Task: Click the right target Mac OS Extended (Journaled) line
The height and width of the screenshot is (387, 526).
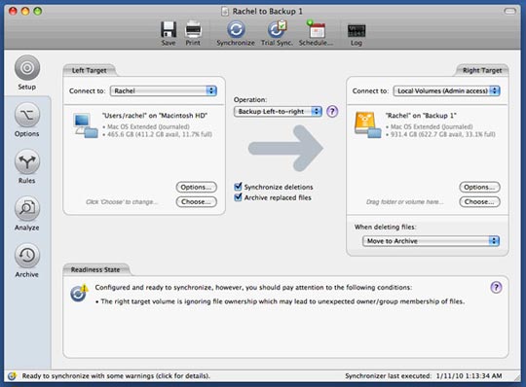Action: 429,126
